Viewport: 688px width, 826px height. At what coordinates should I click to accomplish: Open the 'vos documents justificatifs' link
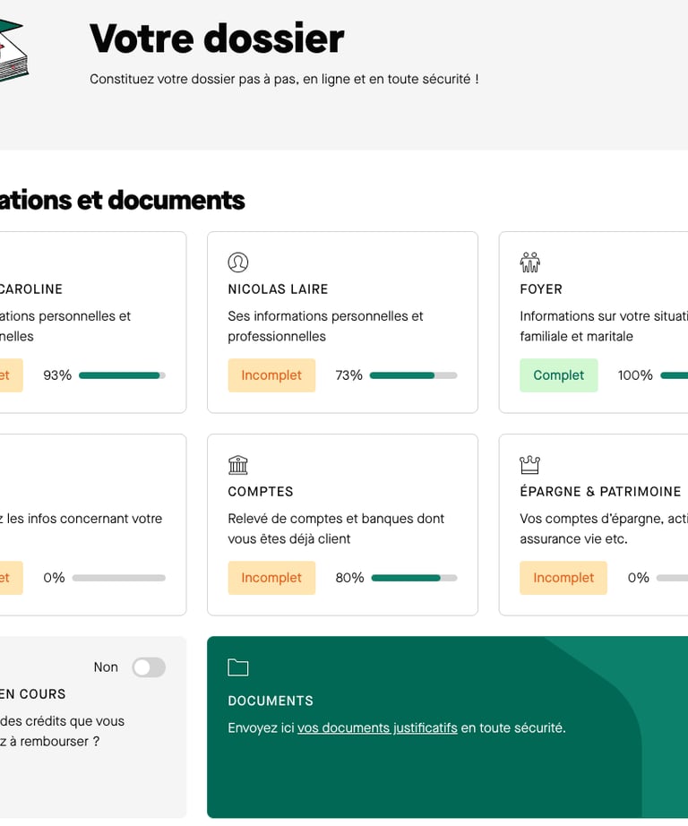(377, 728)
